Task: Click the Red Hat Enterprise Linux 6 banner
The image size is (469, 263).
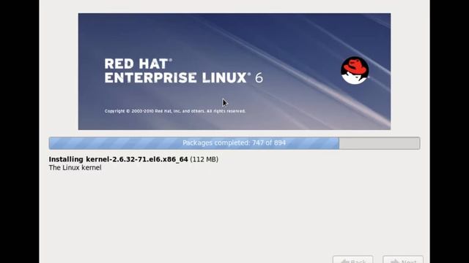Action: click(234, 72)
